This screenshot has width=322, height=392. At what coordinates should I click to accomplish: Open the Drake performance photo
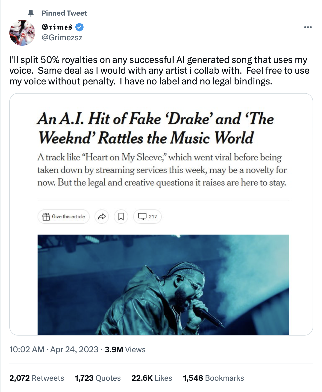[164, 284]
